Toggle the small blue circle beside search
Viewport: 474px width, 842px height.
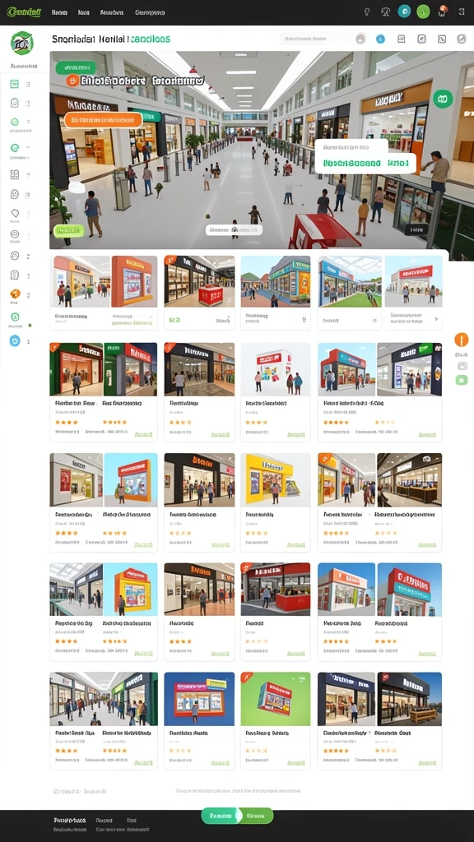pyautogui.click(x=380, y=39)
